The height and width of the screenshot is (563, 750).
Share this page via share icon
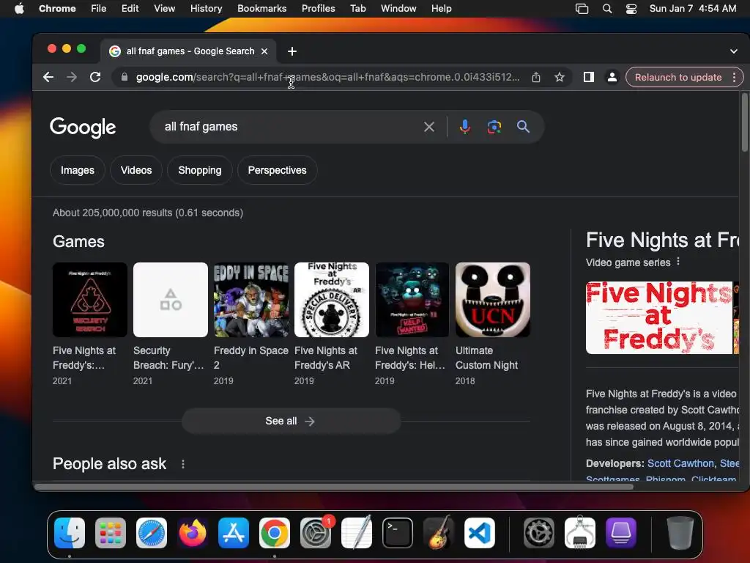click(x=536, y=77)
